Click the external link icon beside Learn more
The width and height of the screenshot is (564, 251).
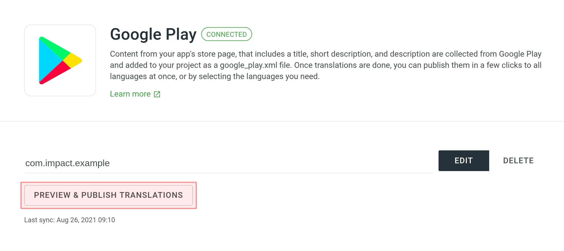coord(157,94)
